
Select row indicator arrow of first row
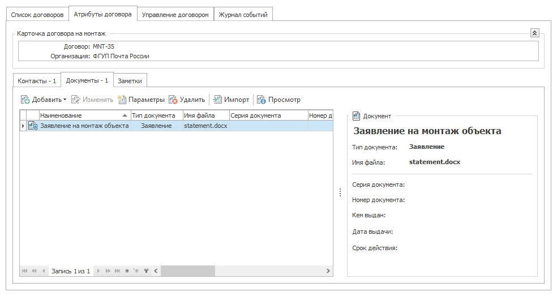click(23, 126)
